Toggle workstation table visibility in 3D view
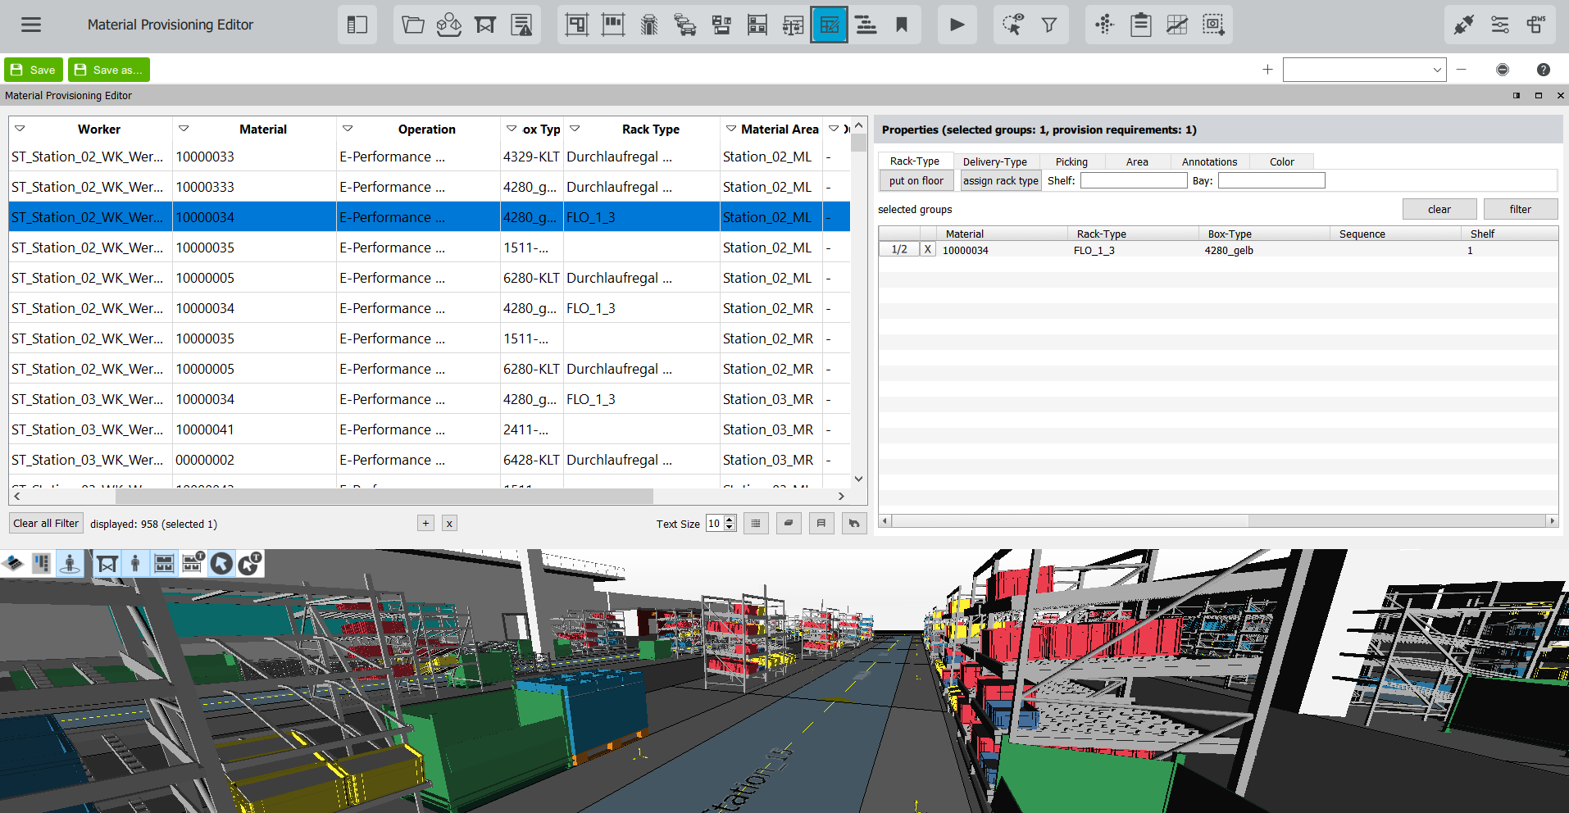1569x813 pixels. [x=107, y=563]
